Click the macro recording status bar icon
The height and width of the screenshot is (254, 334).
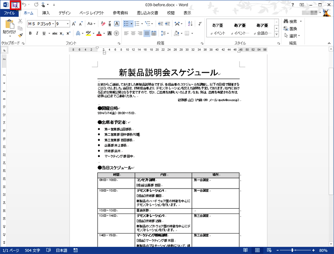(x=75, y=250)
